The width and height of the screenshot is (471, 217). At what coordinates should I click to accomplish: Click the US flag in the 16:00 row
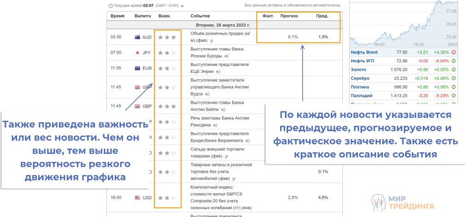click(x=138, y=198)
